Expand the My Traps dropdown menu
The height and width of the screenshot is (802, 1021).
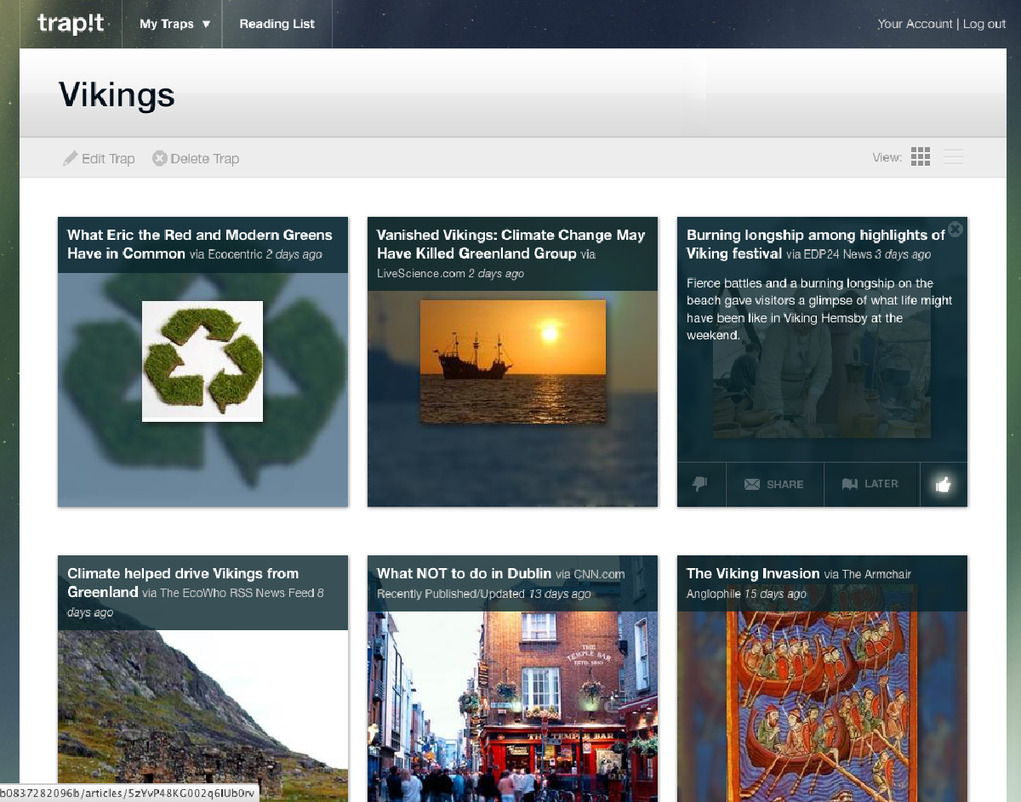[x=174, y=24]
